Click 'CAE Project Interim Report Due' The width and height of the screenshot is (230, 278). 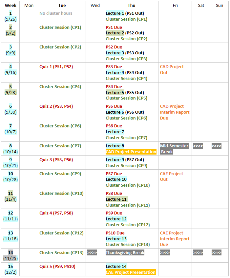coord(175,239)
